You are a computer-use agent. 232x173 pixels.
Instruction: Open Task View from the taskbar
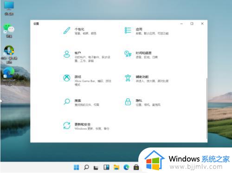pos(96,167)
